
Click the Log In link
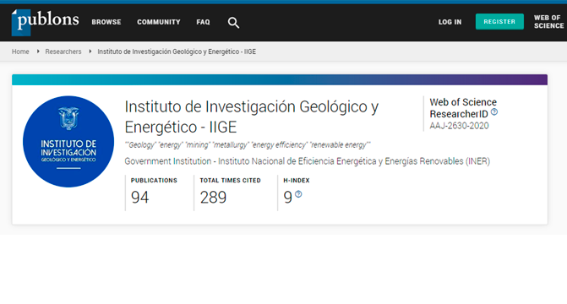450,22
